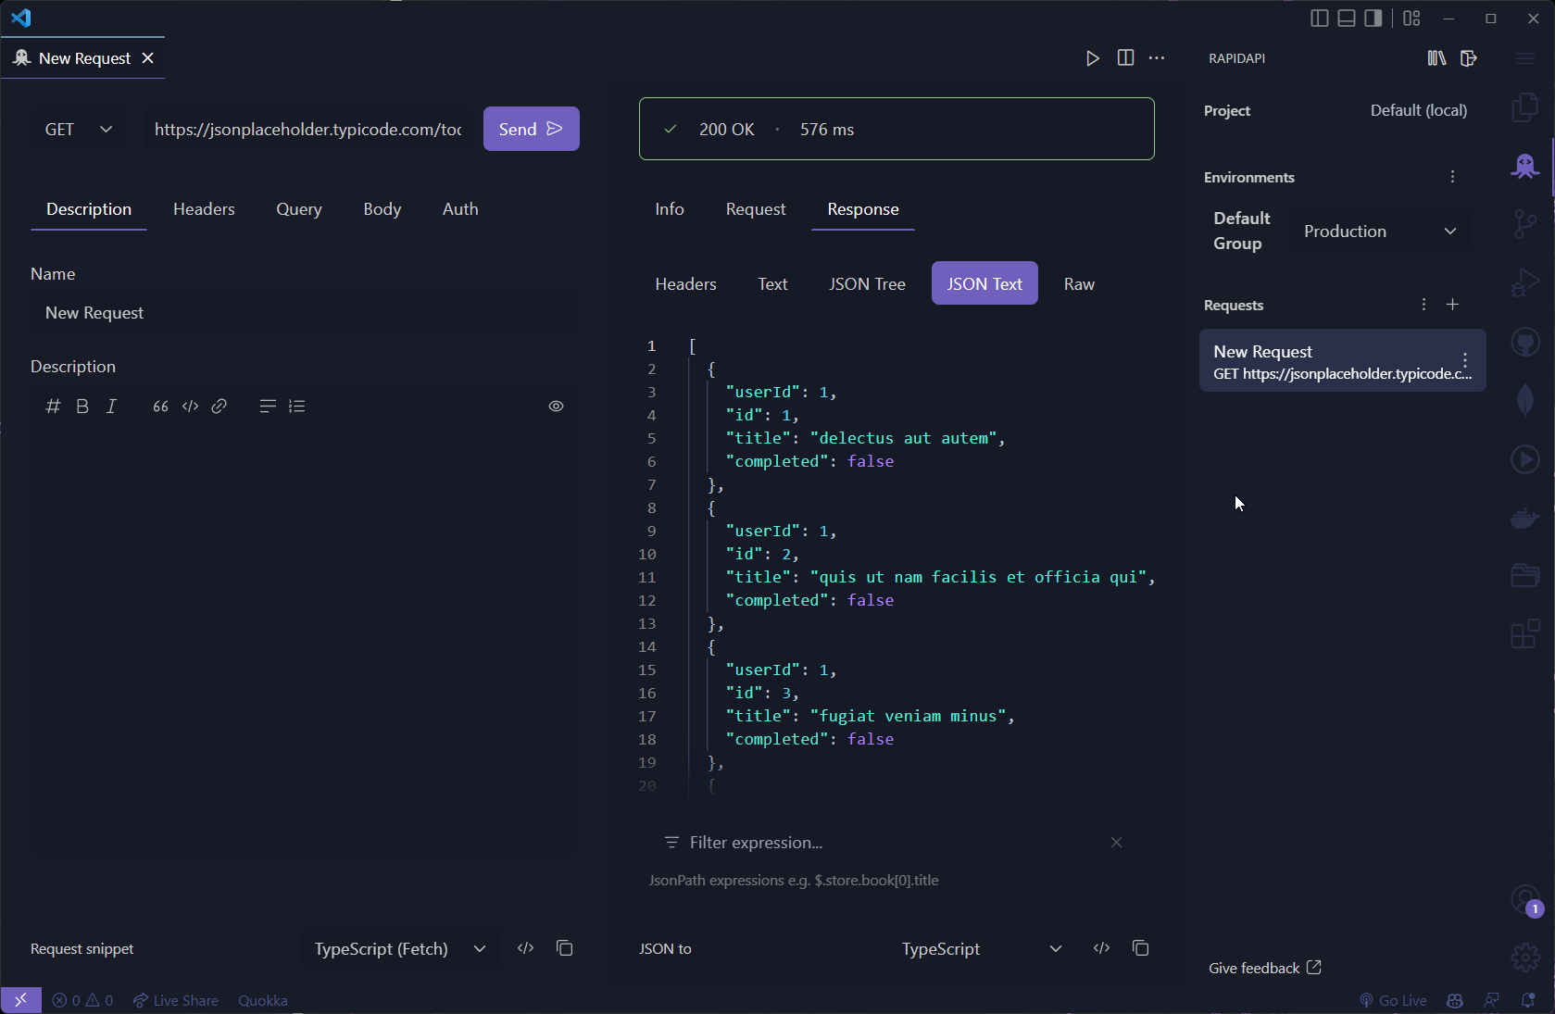The width and height of the screenshot is (1555, 1014).
Task: Open the RapidAPI library icon
Action: 1436,58
